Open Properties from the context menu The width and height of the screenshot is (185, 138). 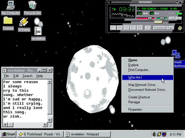point(148,110)
